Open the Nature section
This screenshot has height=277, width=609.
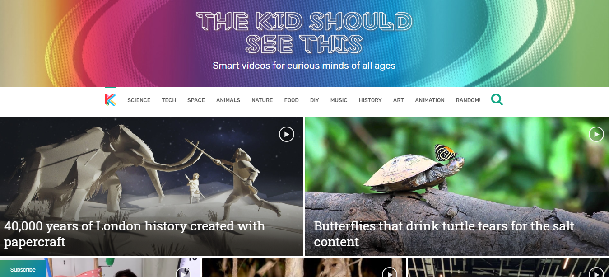pyautogui.click(x=262, y=100)
